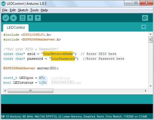Open the Tools menu
This screenshot has width=154, height=120.
point(34,10)
